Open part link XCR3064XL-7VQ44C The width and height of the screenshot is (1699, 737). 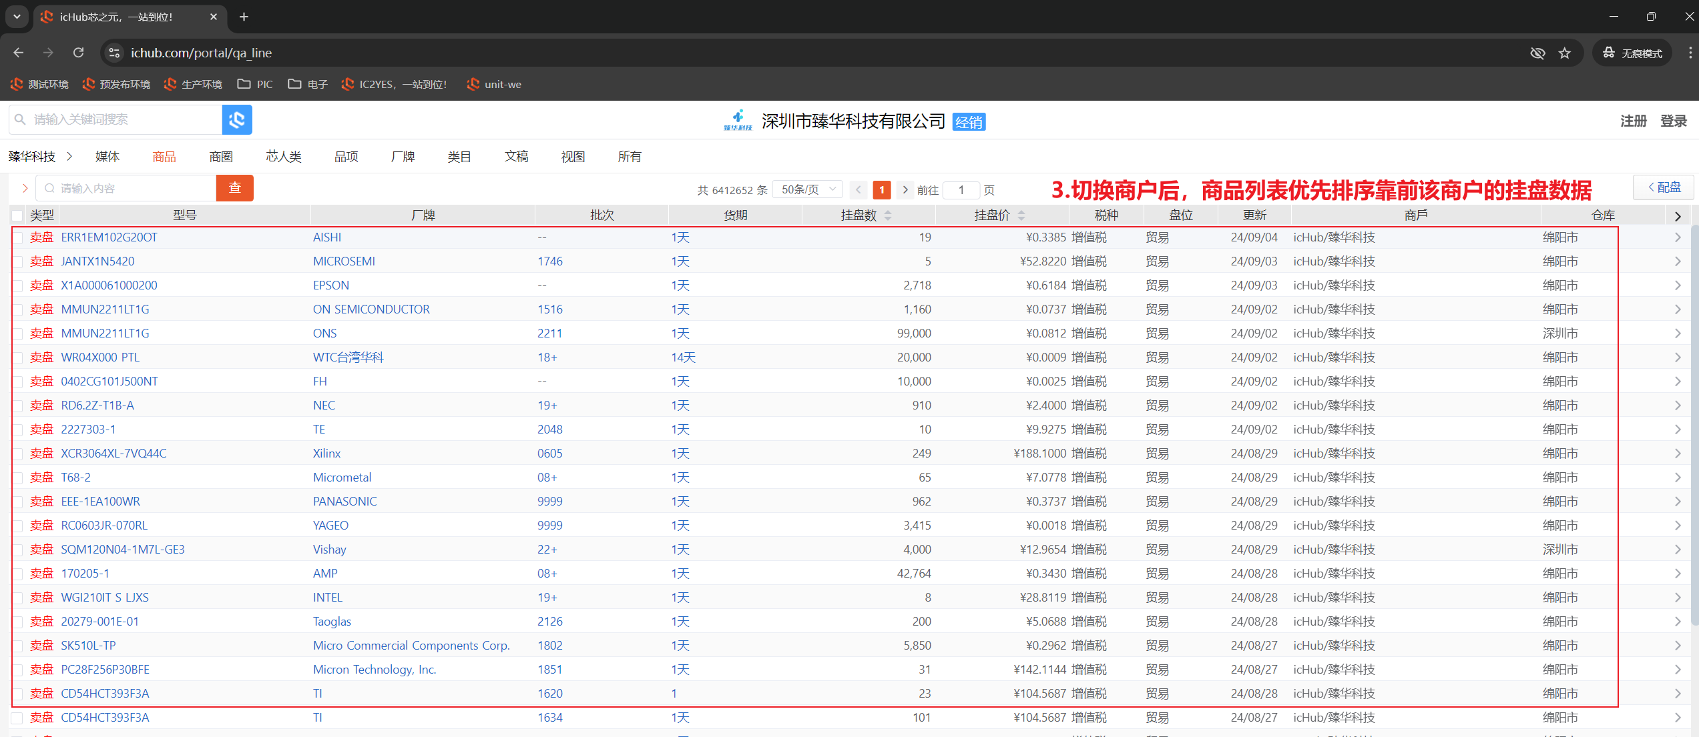click(x=113, y=454)
